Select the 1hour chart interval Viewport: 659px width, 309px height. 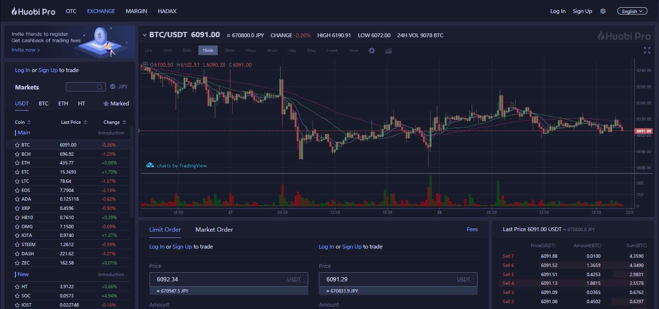[x=251, y=50]
